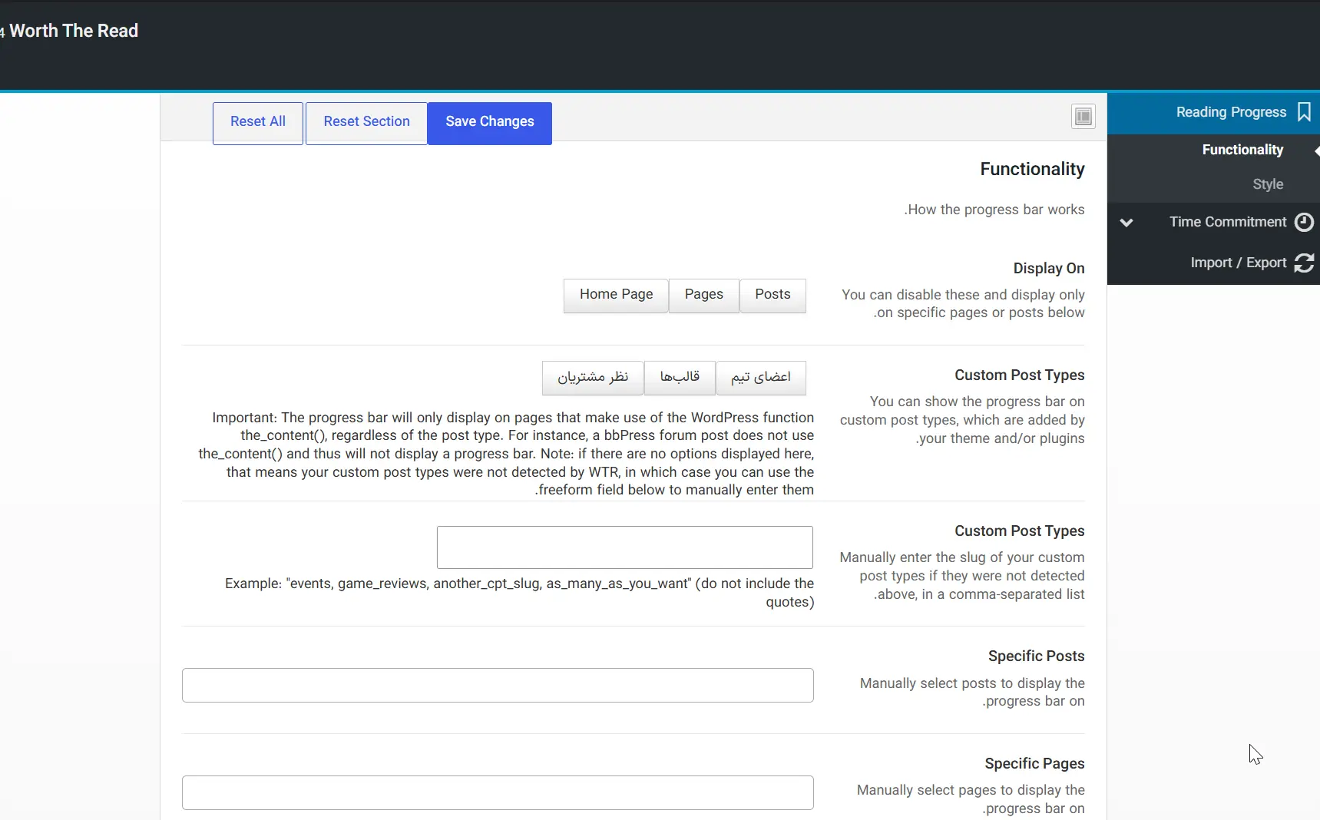Click the Reading Progress bookmark icon
Viewport: 1320px width, 820px height.
click(x=1304, y=112)
